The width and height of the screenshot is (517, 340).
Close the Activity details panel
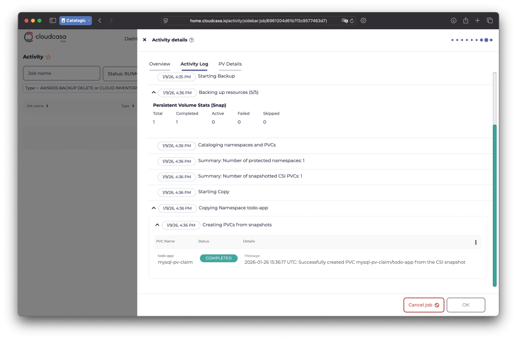pyautogui.click(x=144, y=40)
